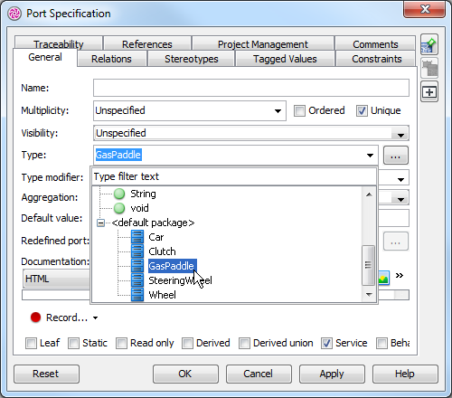Select SteeringWheel in the type list
The height and width of the screenshot is (398, 452).
point(180,280)
